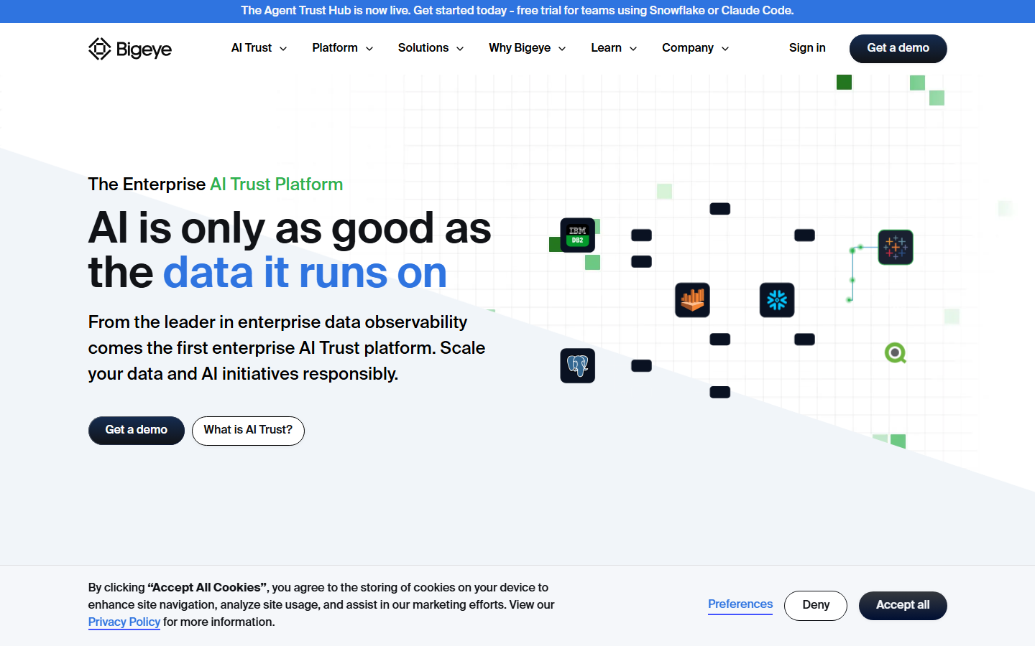Click the orange bar-chart AWS integration icon
The height and width of the screenshot is (646, 1035).
(692, 300)
